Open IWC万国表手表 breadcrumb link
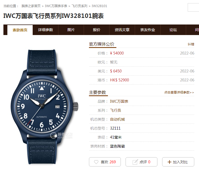199x172 pixels. (x=56, y=6)
